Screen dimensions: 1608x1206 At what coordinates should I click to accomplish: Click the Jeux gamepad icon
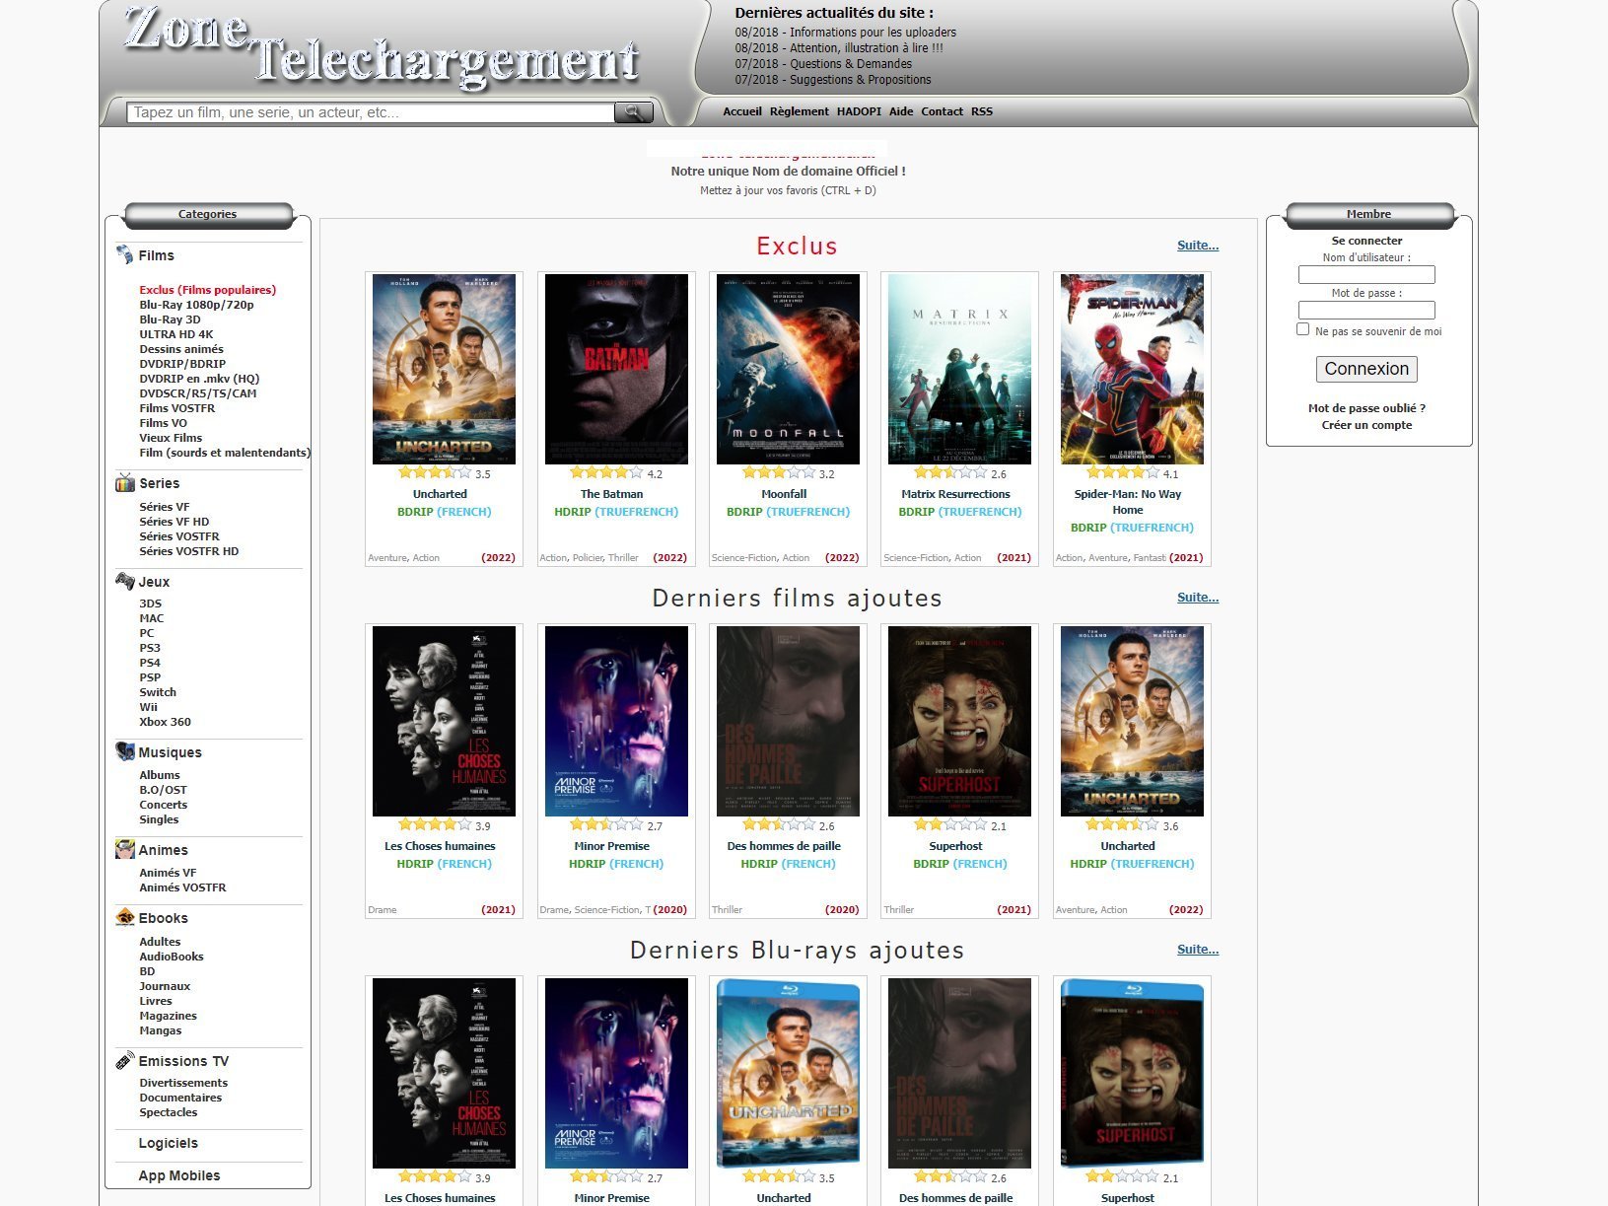(125, 581)
